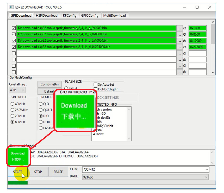Select QIO SPI mode
The image size is (224, 193).
tap(44, 104)
